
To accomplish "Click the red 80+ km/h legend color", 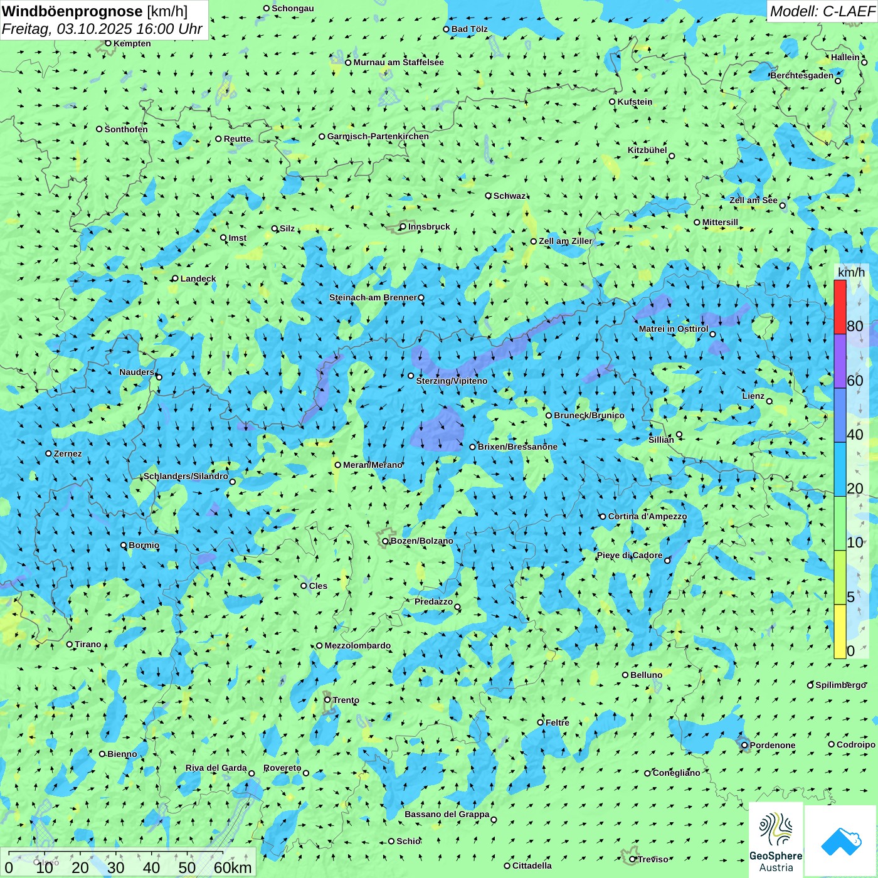I will tap(840, 307).
